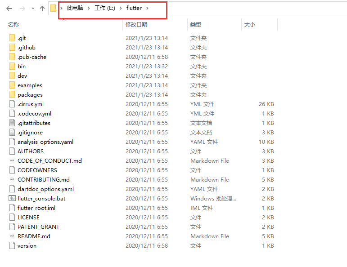Click the flutter_console.bat file name
This screenshot has height=267, width=347.
point(41,199)
